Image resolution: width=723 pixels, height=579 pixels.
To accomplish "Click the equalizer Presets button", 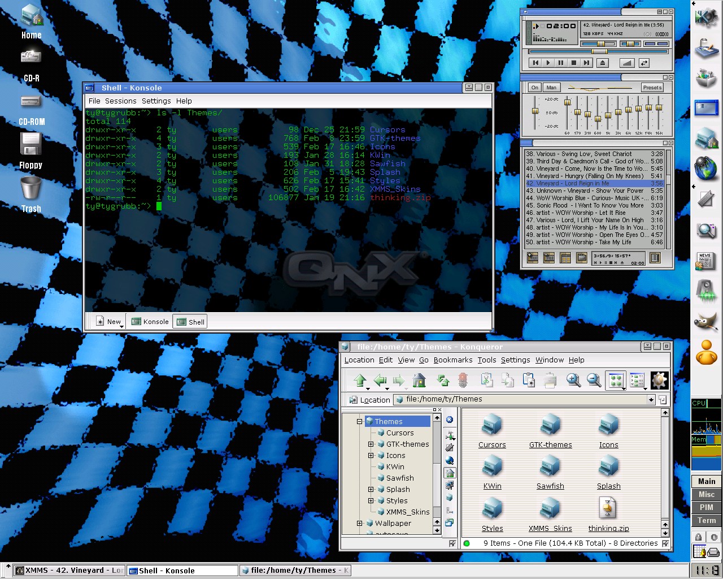I will 652,88.
